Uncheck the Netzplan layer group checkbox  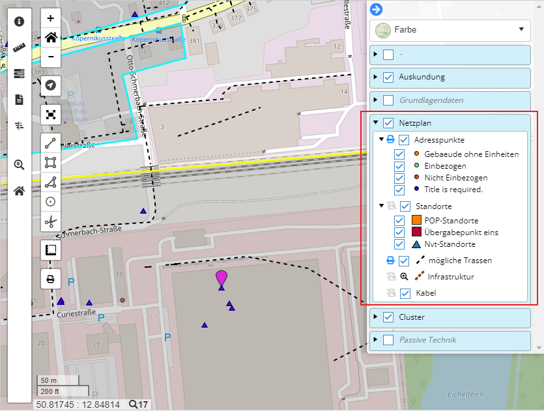[388, 123]
